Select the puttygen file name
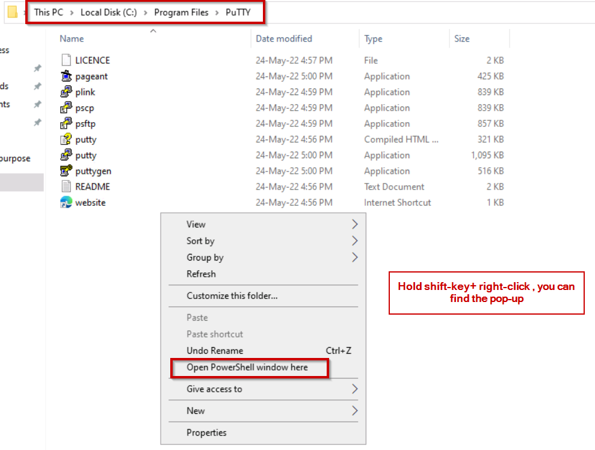Viewport: 595px width, 450px height. pyautogui.click(x=93, y=171)
